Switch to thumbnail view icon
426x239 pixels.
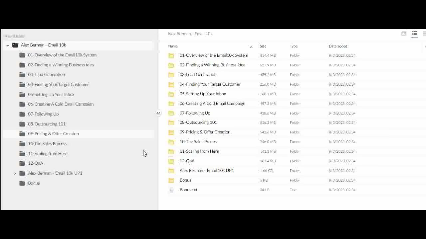click(404, 34)
